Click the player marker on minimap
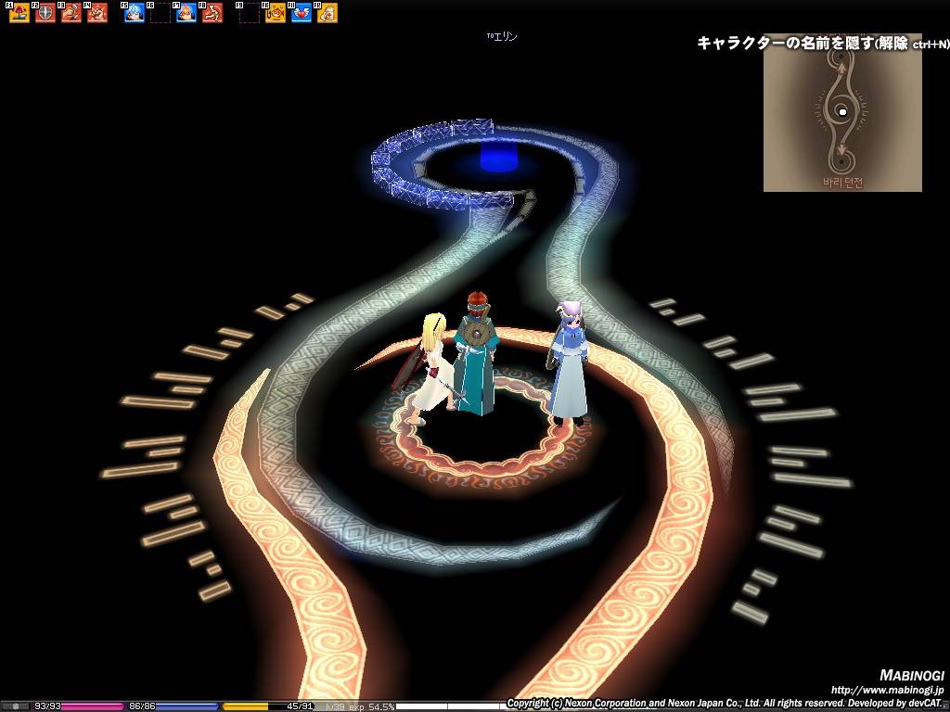The height and width of the screenshot is (712, 950). click(x=842, y=112)
